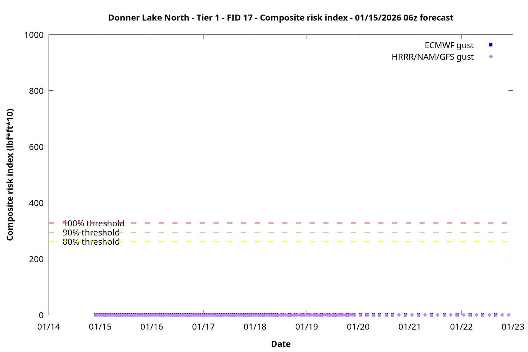
Task: Click the 01/22 date tick label
Action: click(461, 327)
